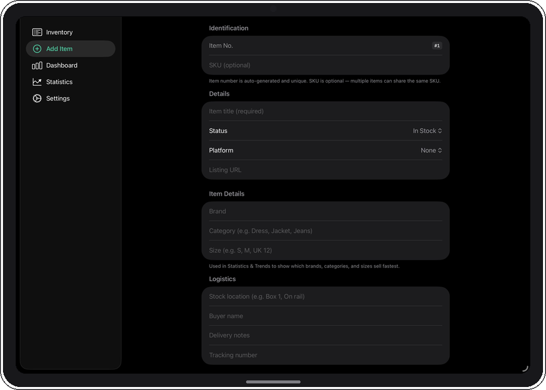Click the Logistics section header
546x390 pixels.
click(222, 279)
